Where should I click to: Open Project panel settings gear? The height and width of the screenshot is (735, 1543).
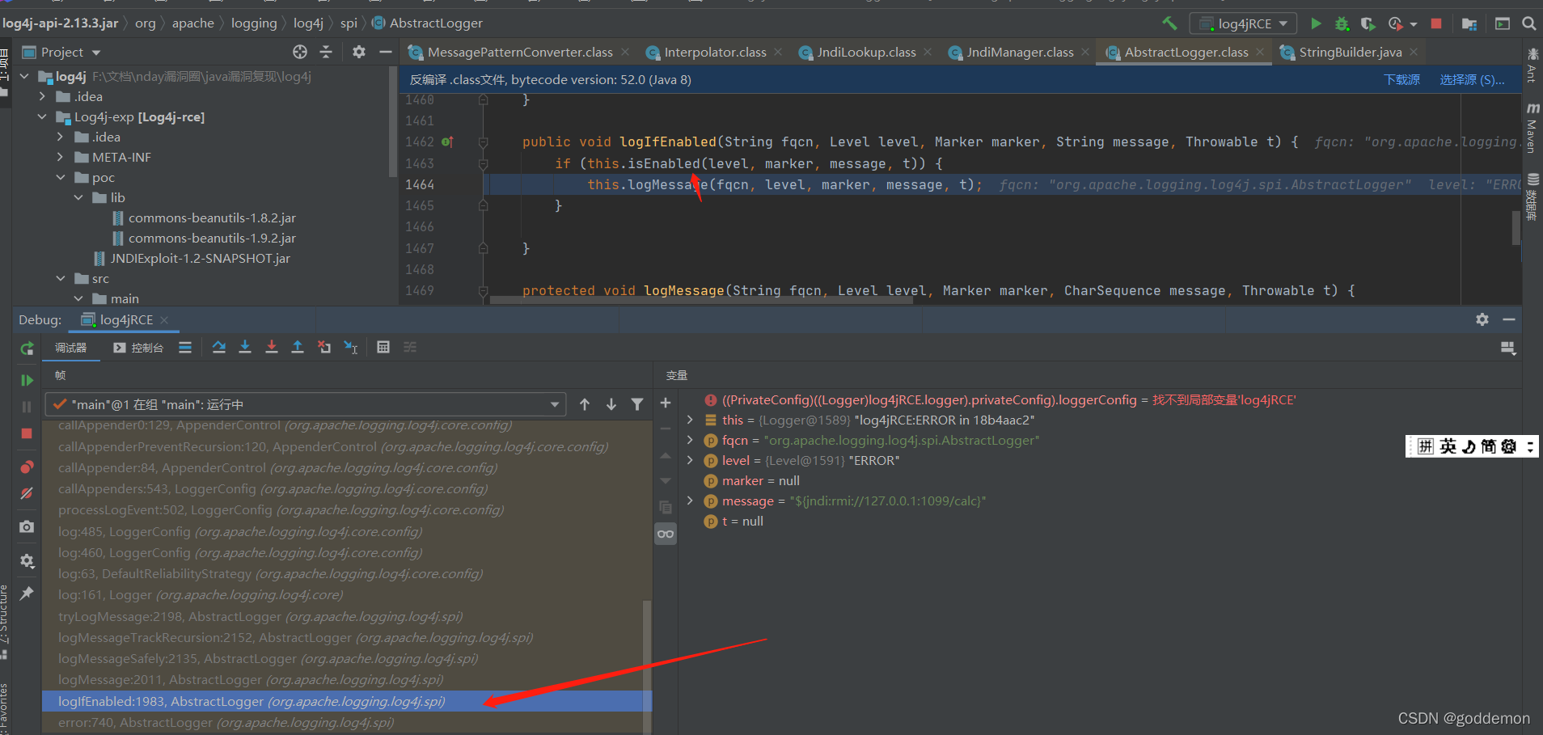coord(359,52)
